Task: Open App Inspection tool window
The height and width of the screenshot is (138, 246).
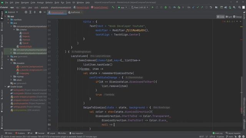Action: (x=76, y=133)
